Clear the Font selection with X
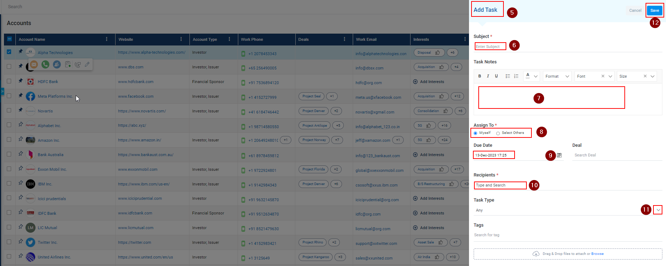 coord(603,76)
